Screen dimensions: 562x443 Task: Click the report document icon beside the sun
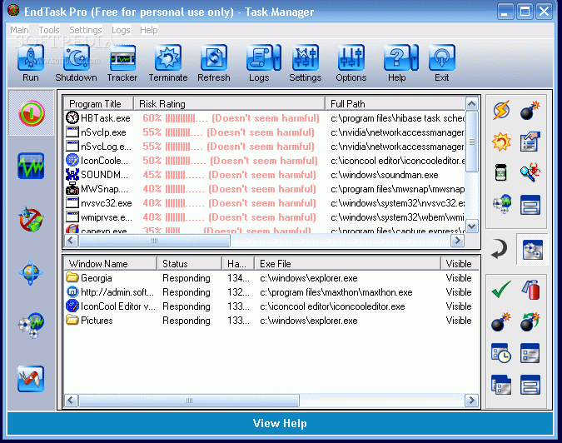[x=530, y=142]
